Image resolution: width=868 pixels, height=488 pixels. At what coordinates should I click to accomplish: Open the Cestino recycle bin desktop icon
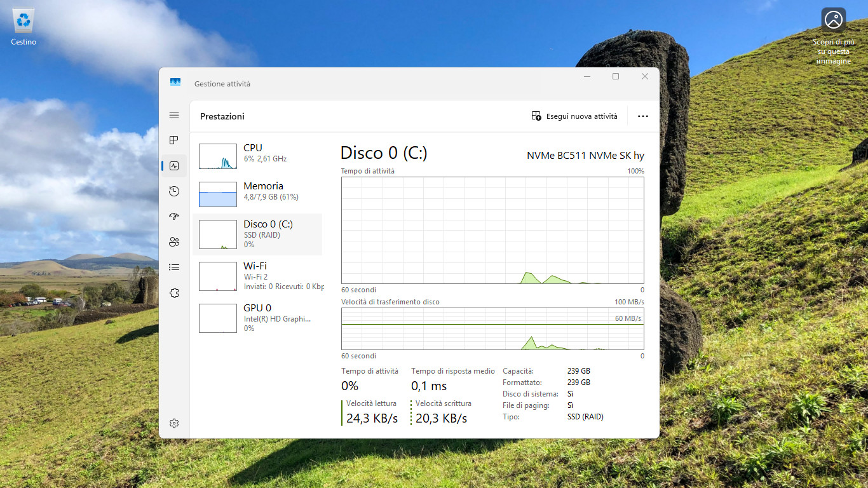tap(24, 27)
